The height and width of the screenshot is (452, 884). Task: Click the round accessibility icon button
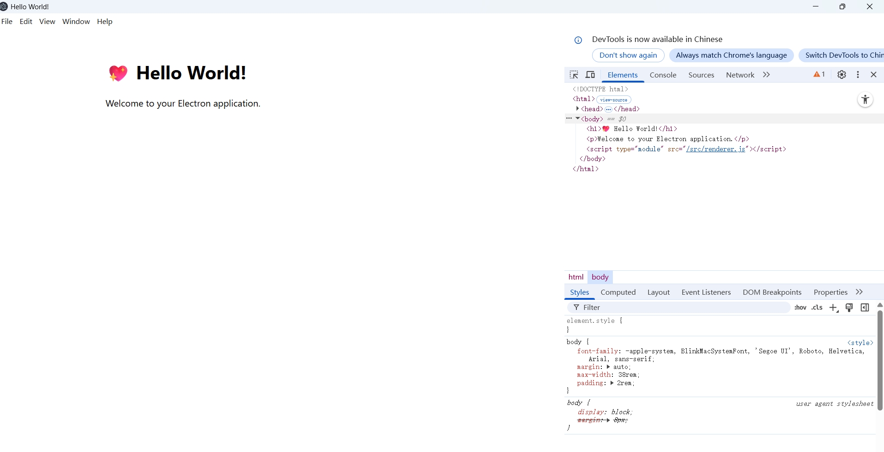[865, 100]
